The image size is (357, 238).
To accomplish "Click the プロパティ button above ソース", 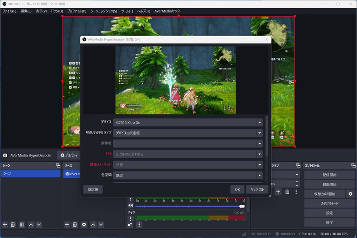I will 69,155.
